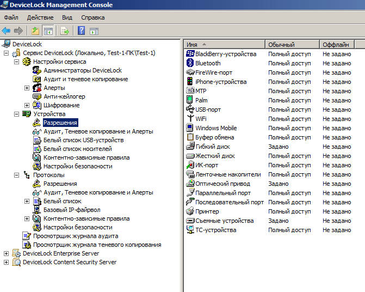
Task: Toggle the Show/Hide console tree icon
Action: 48,31
